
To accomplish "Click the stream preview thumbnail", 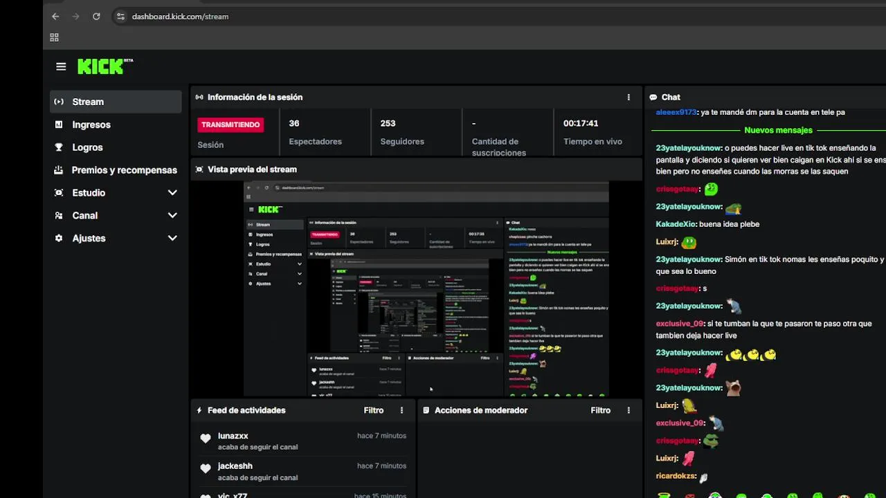I will pyautogui.click(x=426, y=289).
